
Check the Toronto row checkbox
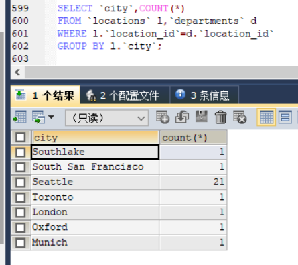pos(21,197)
